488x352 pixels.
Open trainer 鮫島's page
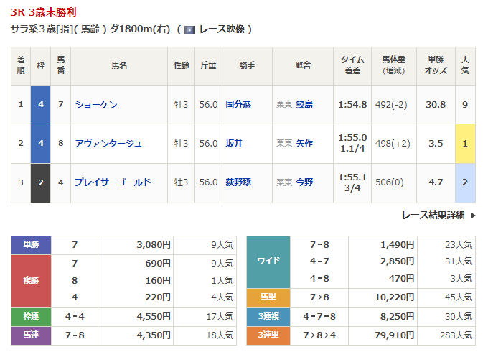click(x=304, y=104)
